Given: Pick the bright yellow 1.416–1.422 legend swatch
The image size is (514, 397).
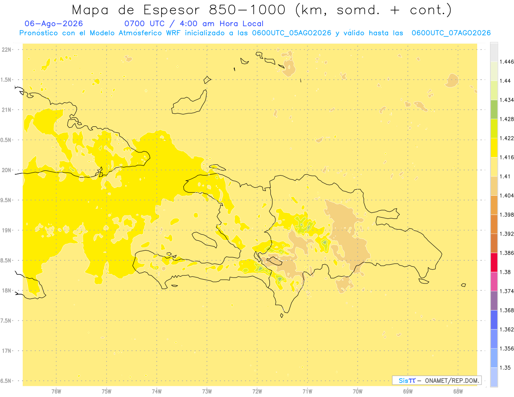Looking at the screenshot, I should tap(494, 148).
